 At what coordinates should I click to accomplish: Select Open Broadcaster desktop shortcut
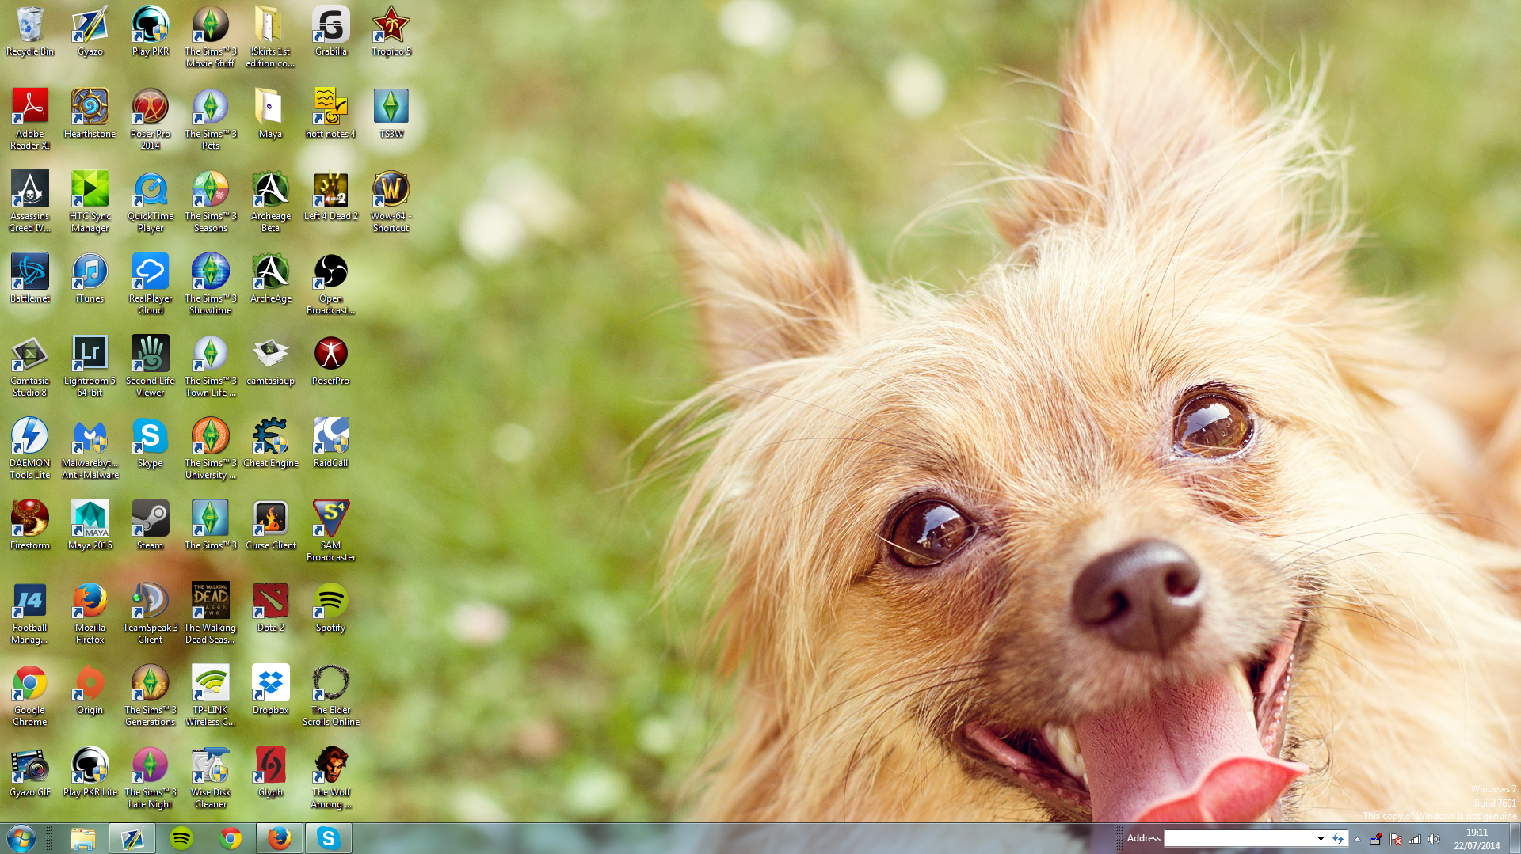[x=331, y=284]
